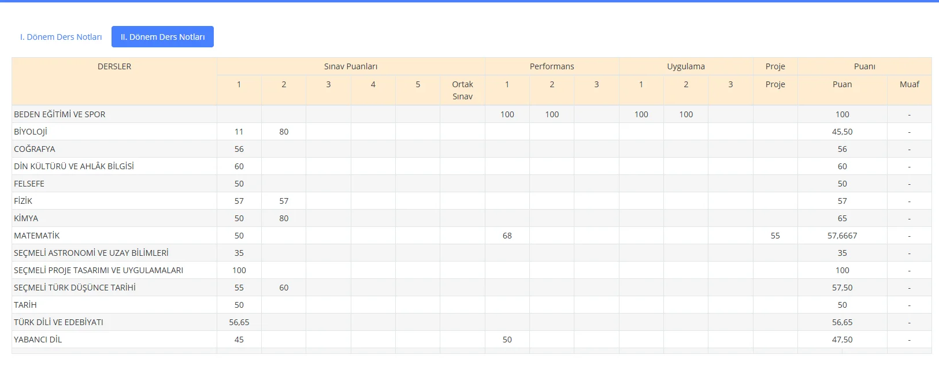Click Matematik Proje score 55
939x369 pixels.
(775, 236)
